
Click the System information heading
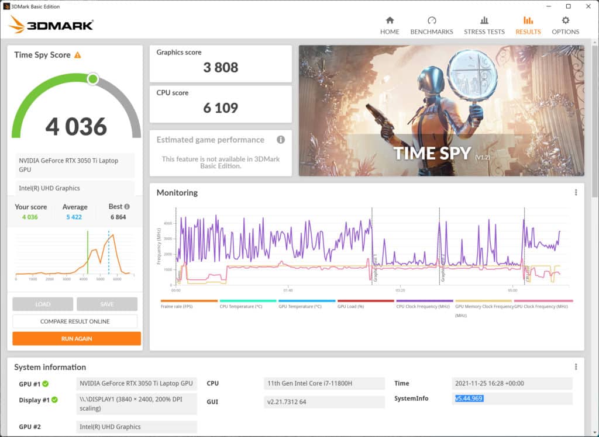pyautogui.click(x=50, y=367)
